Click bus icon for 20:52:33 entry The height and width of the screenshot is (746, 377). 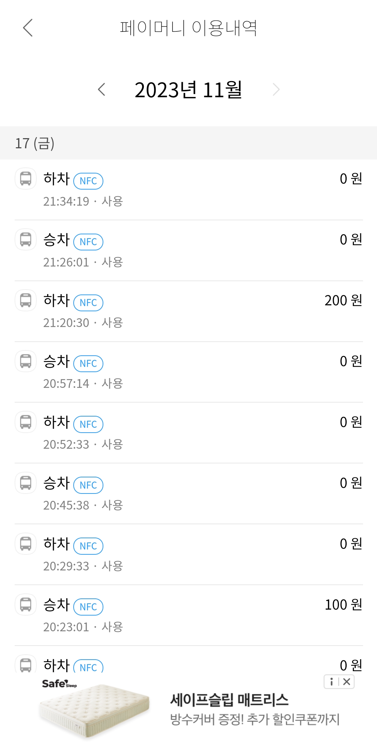(25, 422)
